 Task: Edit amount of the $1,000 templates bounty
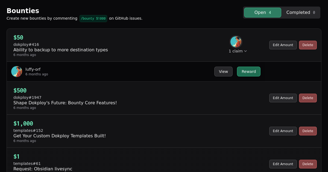pos(283,131)
